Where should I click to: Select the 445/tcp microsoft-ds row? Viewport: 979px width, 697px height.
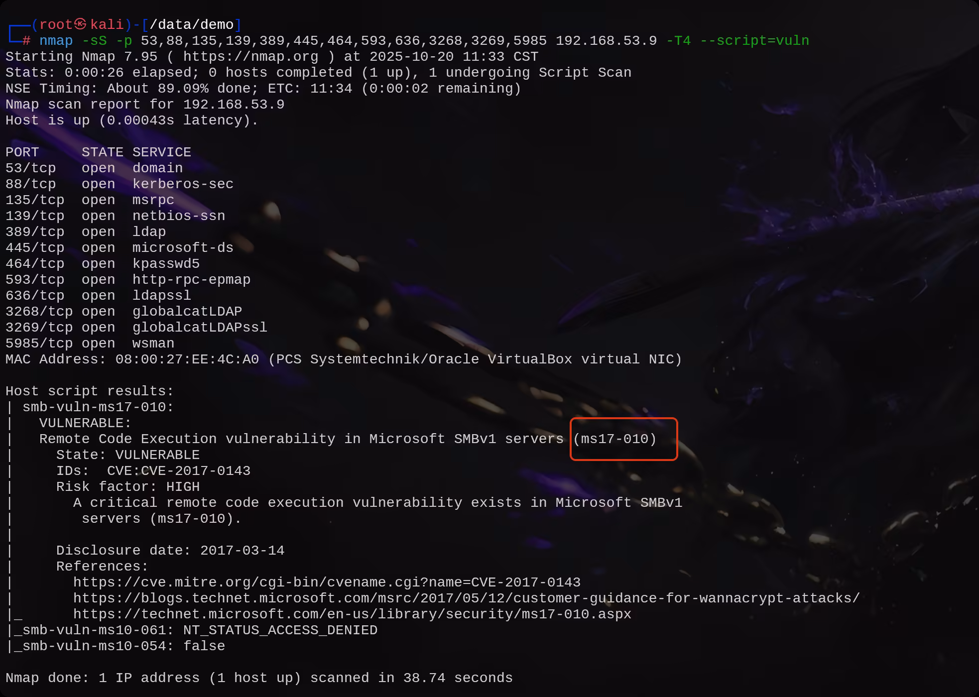120,248
